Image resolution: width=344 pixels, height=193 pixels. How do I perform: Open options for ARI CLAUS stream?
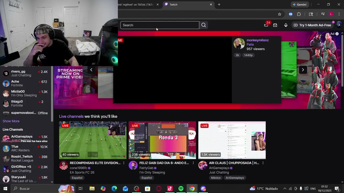click(x=263, y=163)
